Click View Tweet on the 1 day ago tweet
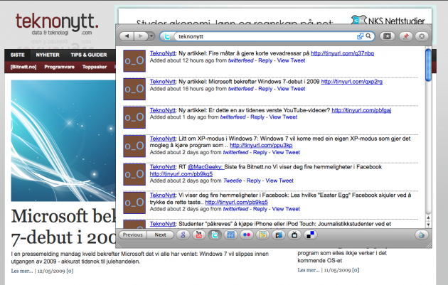Screen dimensions: 448x285 283,117
